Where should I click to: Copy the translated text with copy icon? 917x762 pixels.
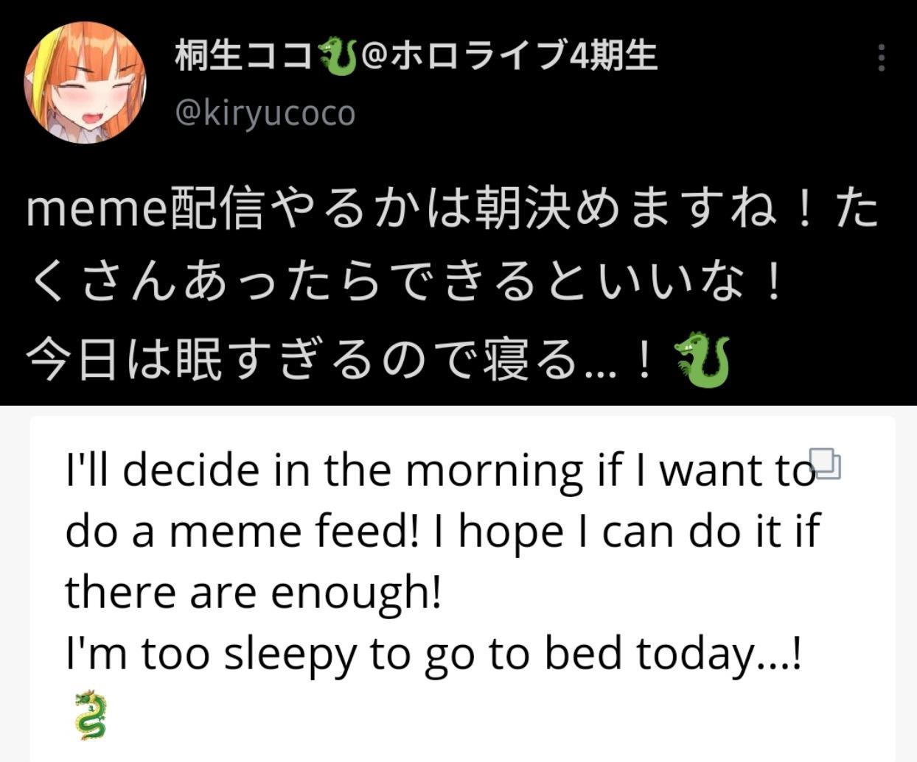click(x=826, y=464)
